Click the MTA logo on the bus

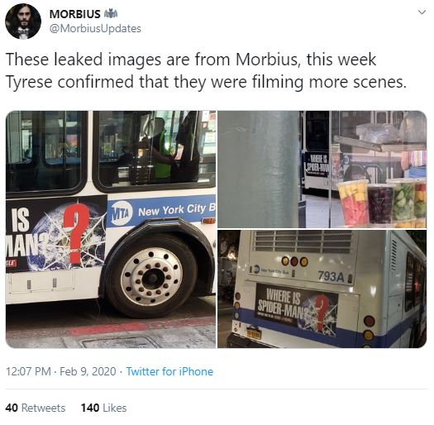pyautogui.click(x=121, y=213)
